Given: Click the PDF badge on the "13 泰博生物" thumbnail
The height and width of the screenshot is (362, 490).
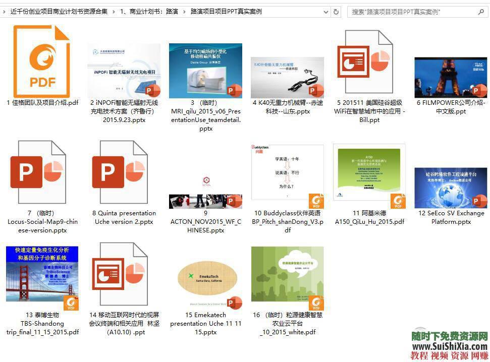Looking at the screenshot, I should [x=72, y=303].
